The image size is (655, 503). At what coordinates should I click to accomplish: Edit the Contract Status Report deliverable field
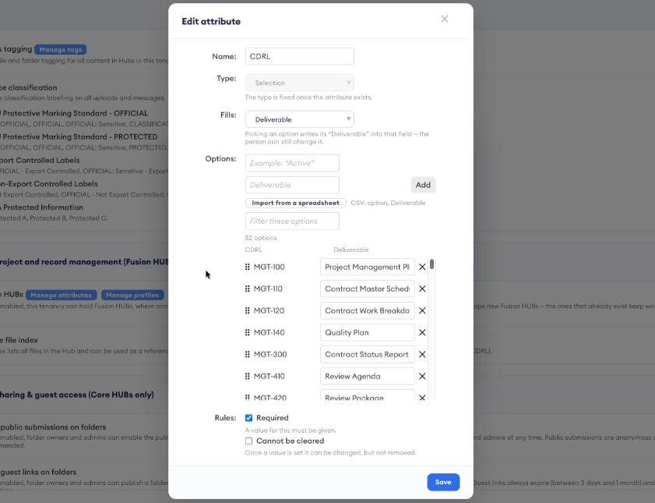[368, 354]
